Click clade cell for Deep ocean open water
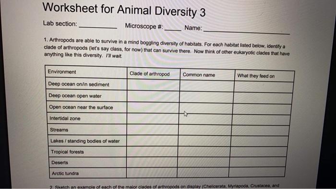Screen dimensions: 336x189 pos(153,96)
